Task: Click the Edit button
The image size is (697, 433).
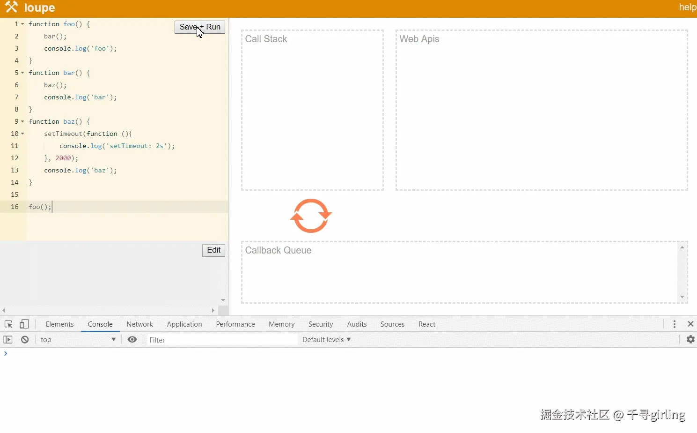Action: tap(213, 250)
